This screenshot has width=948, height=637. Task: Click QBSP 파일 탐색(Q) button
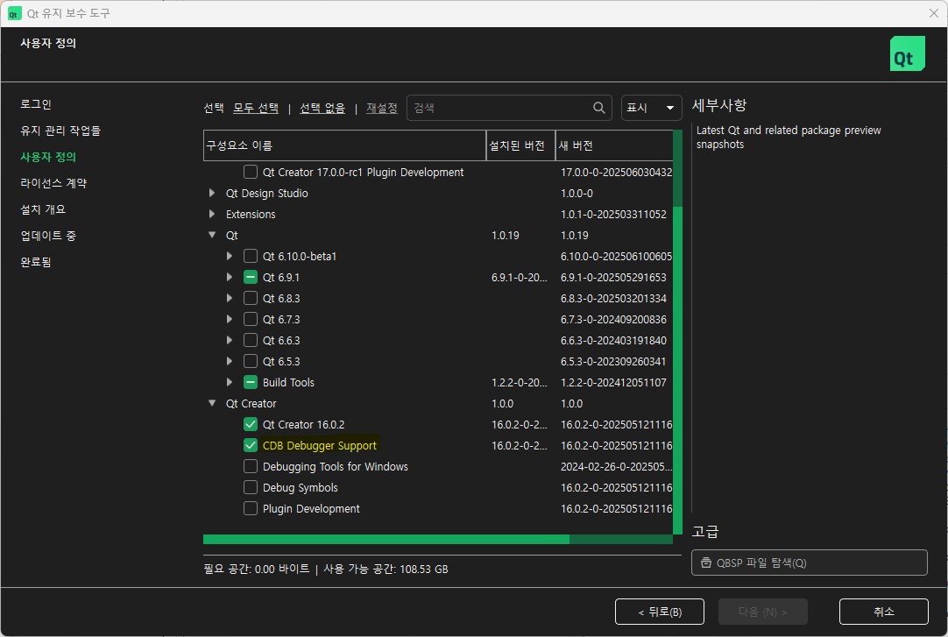(x=809, y=563)
